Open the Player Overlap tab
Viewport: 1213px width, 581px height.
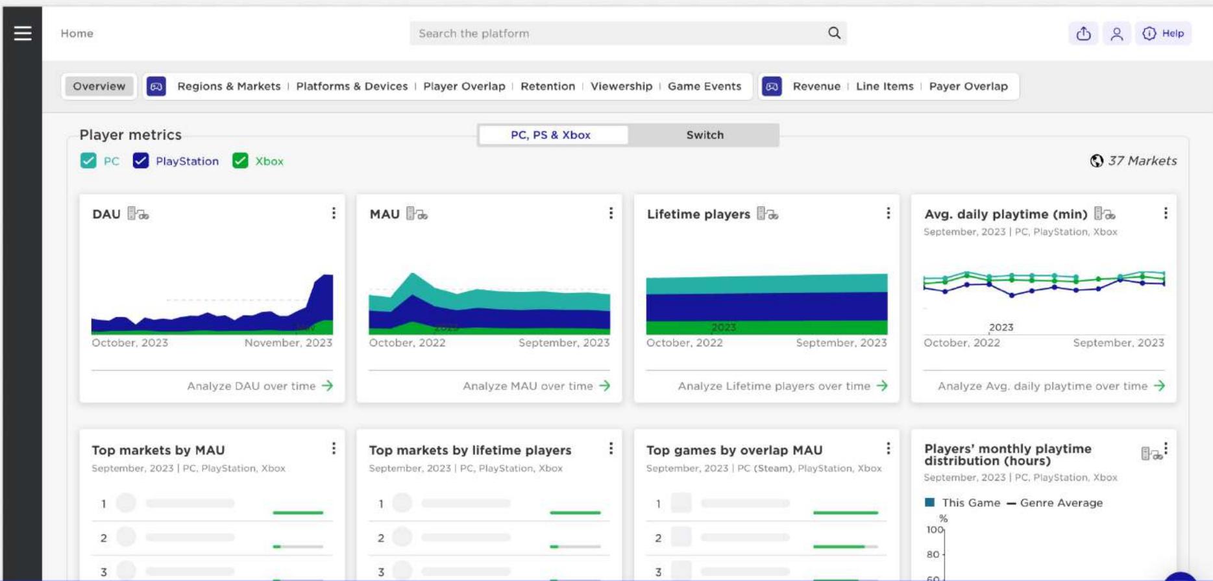click(464, 86)
